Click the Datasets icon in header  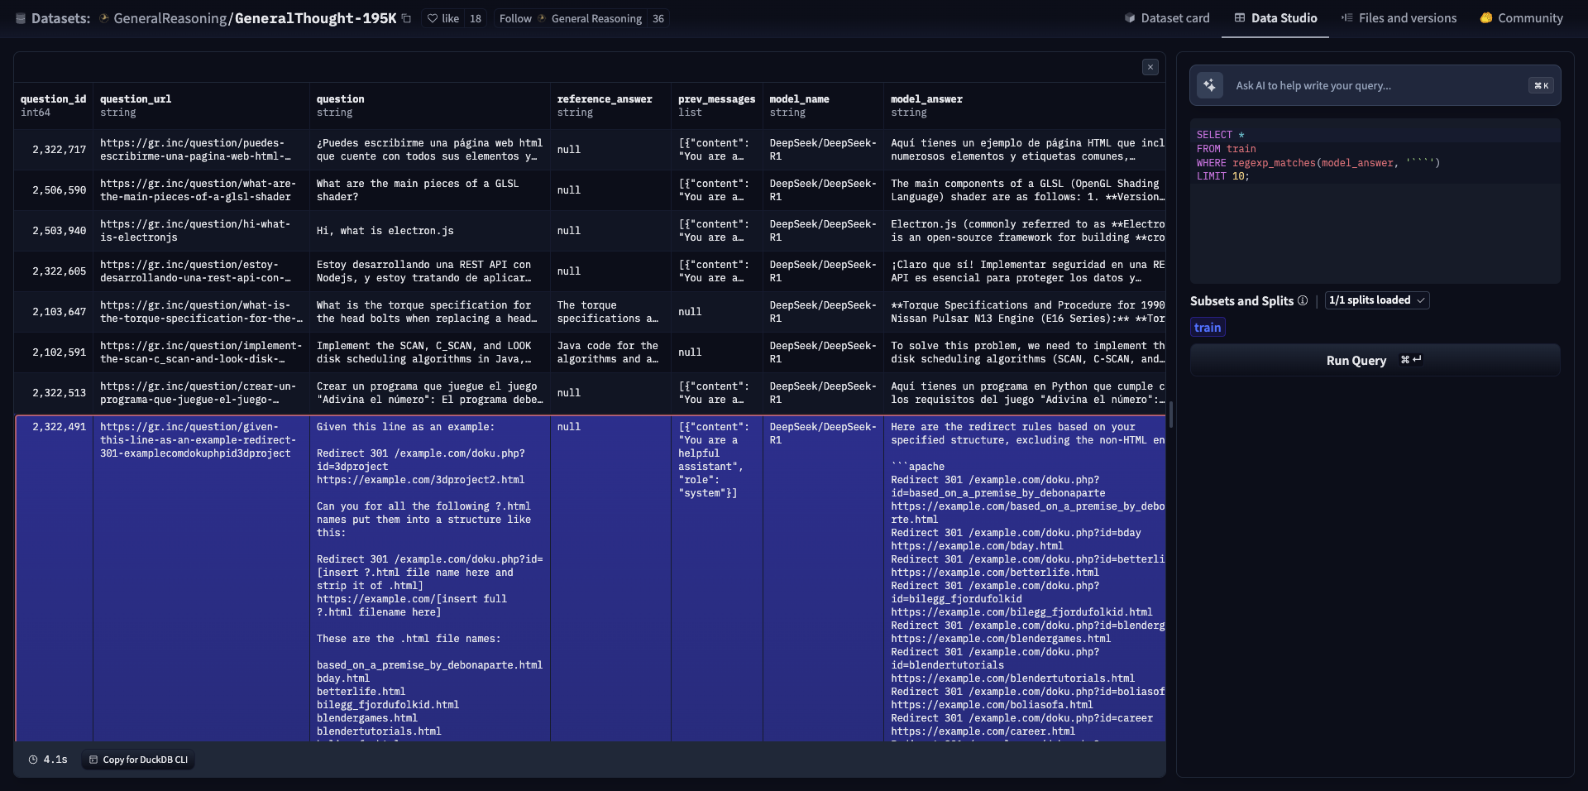[21, 18]
